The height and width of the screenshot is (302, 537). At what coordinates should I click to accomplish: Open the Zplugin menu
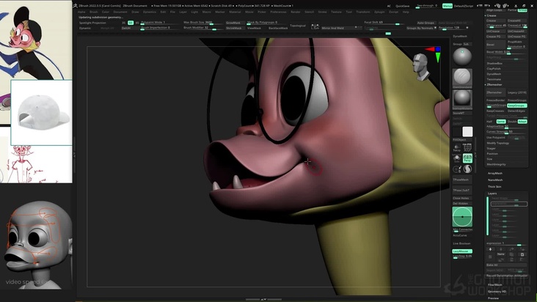(x=379, y=12)
